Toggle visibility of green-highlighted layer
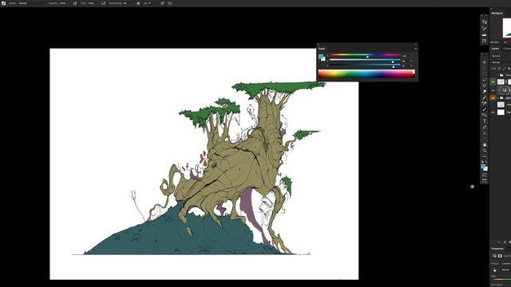 [493, 82]
